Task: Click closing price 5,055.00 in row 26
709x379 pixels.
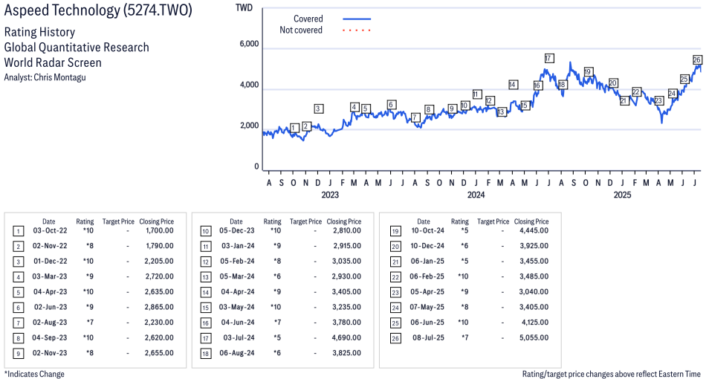Action: (x=534, y=338)
